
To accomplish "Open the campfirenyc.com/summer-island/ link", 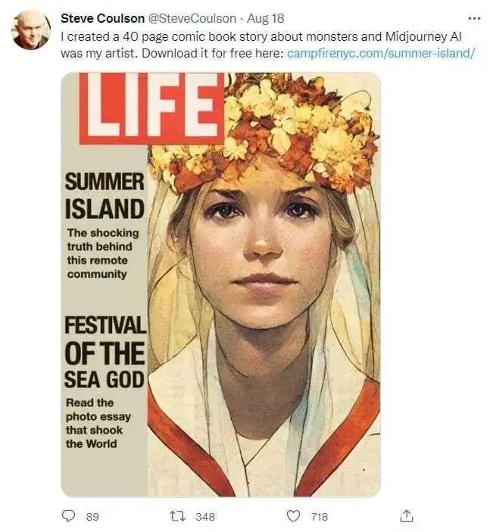I will click(380, 53).
